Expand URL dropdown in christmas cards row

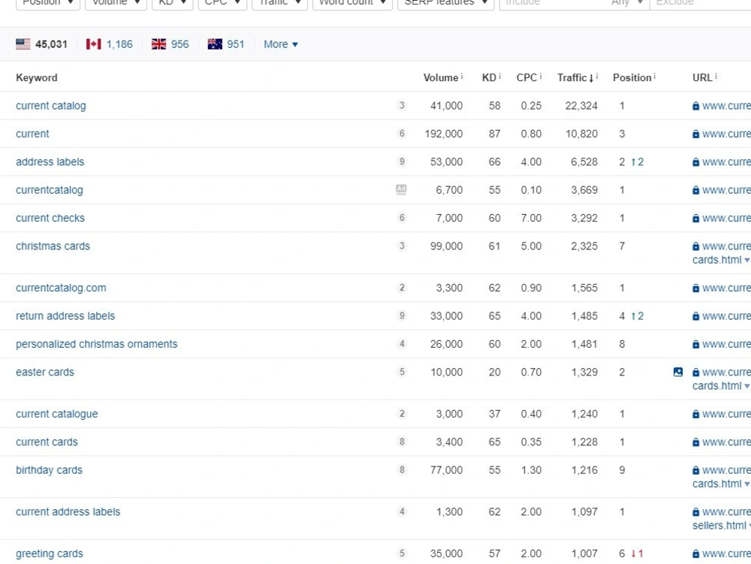(x=746, y=260)
